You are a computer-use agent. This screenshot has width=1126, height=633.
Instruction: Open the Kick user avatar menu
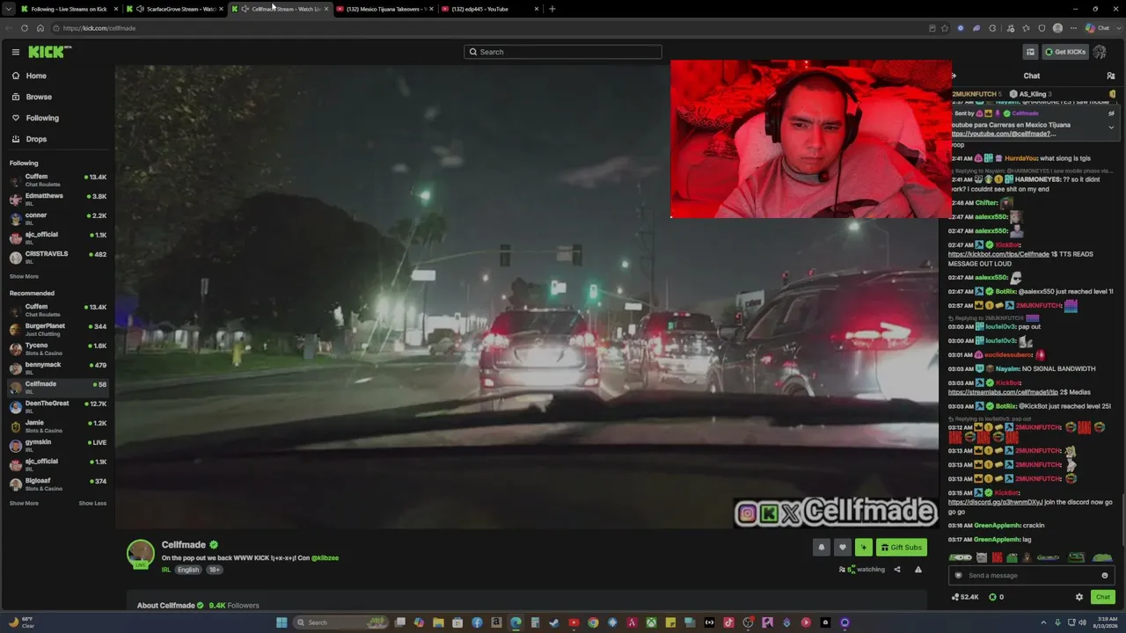click(1100, 52)
